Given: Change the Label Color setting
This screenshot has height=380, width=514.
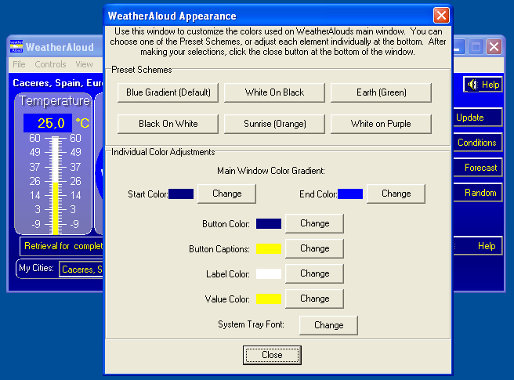Looking at the screenshot, I should 315,273.
